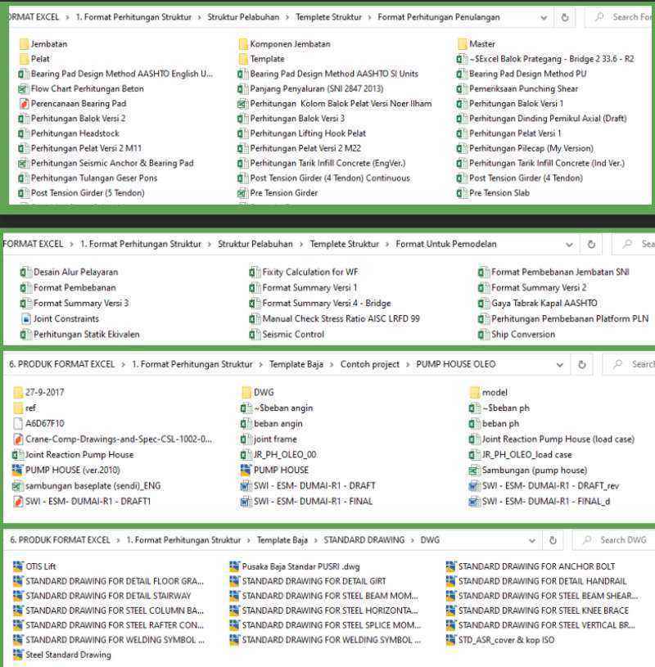Image resolution: width=655 pixels, height=667 pixels.
Task: Navigate to Template Baja breadcrumb in DWG window
Action: (x=282, y=540)
